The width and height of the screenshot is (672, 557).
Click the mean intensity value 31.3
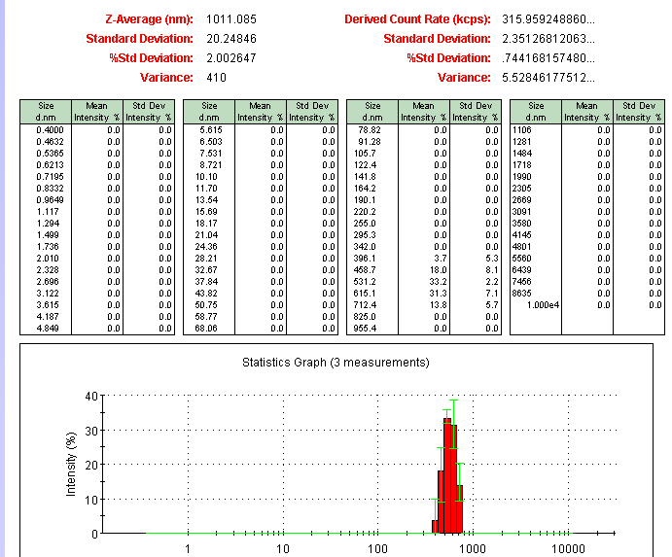438,293
